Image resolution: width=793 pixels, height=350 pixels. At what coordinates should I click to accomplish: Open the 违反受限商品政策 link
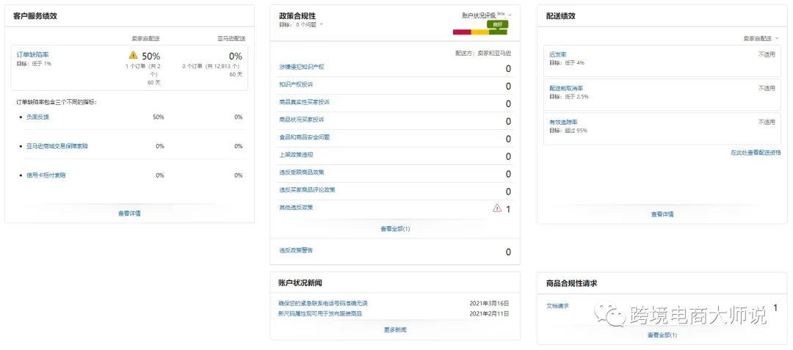[302, 172]
